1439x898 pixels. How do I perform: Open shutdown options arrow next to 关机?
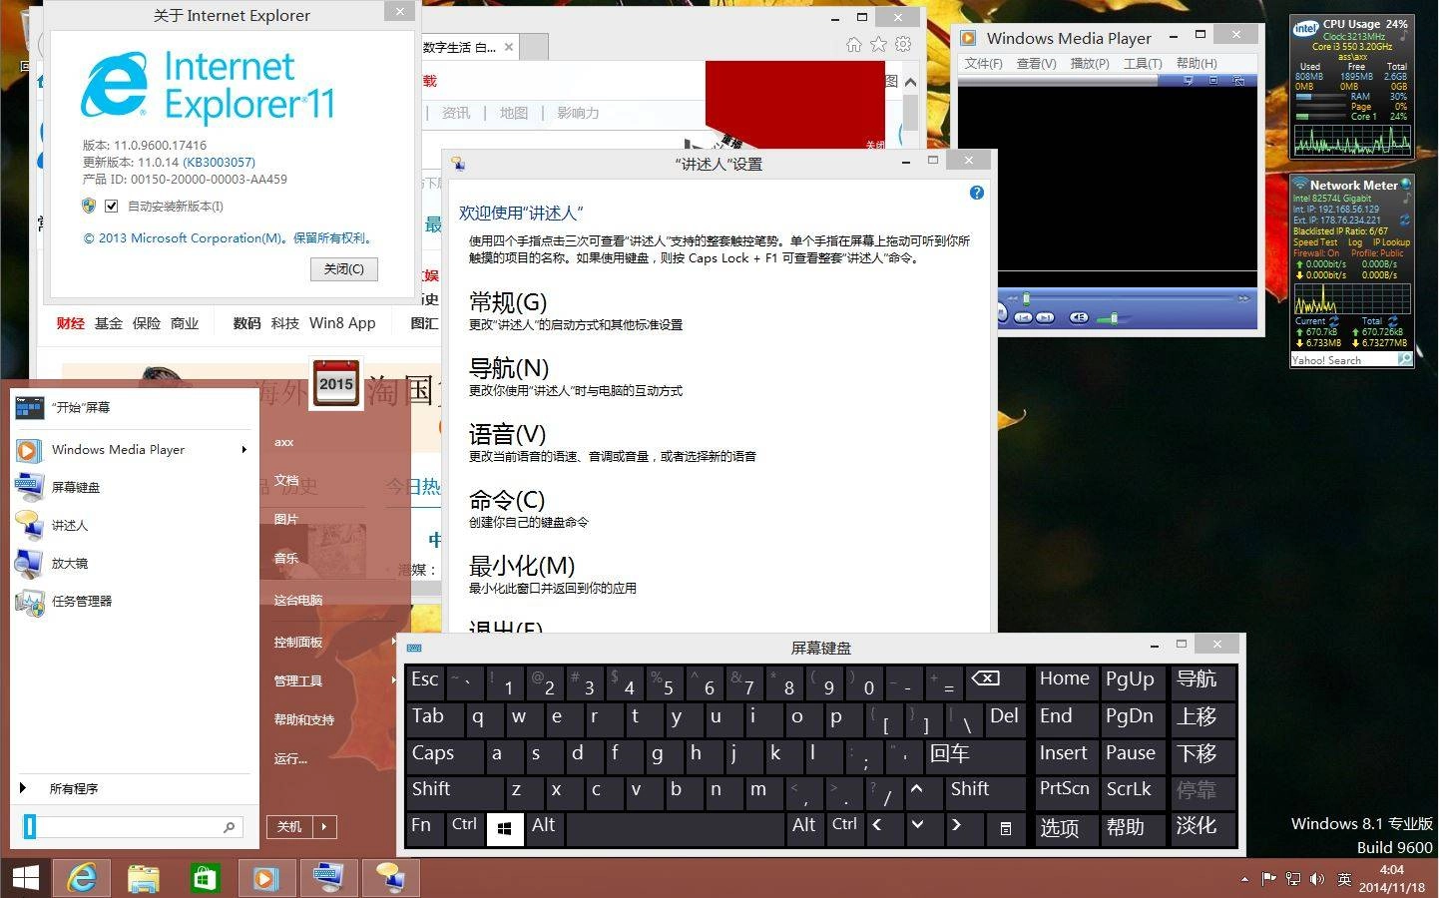324,826
